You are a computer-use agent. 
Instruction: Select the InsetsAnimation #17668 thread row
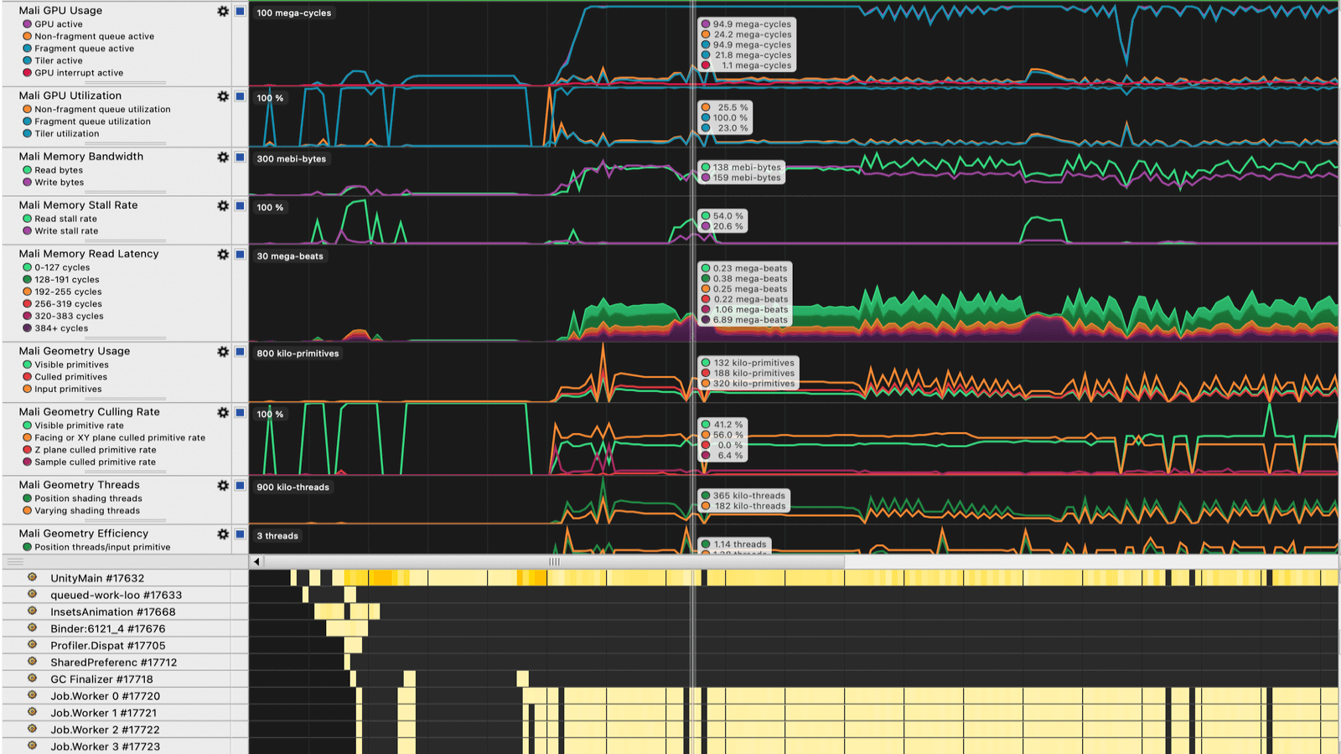pos(112,612)
